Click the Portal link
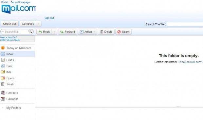203x120 pixels. [4, 2]
